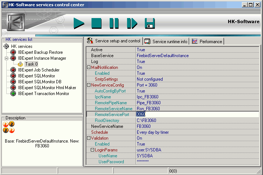Open the Service setup and control tab
This screenshot has height=175, width=263.
click(114, 41)
